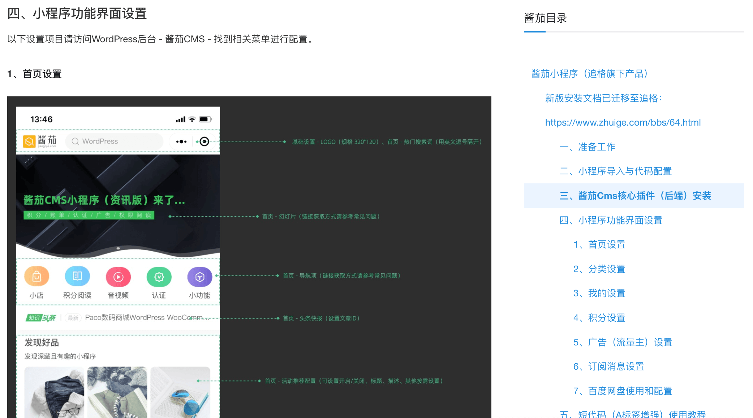The image size is (753, 418).
Task: Click the carousel indicator dot
Action: pos(118,248)
